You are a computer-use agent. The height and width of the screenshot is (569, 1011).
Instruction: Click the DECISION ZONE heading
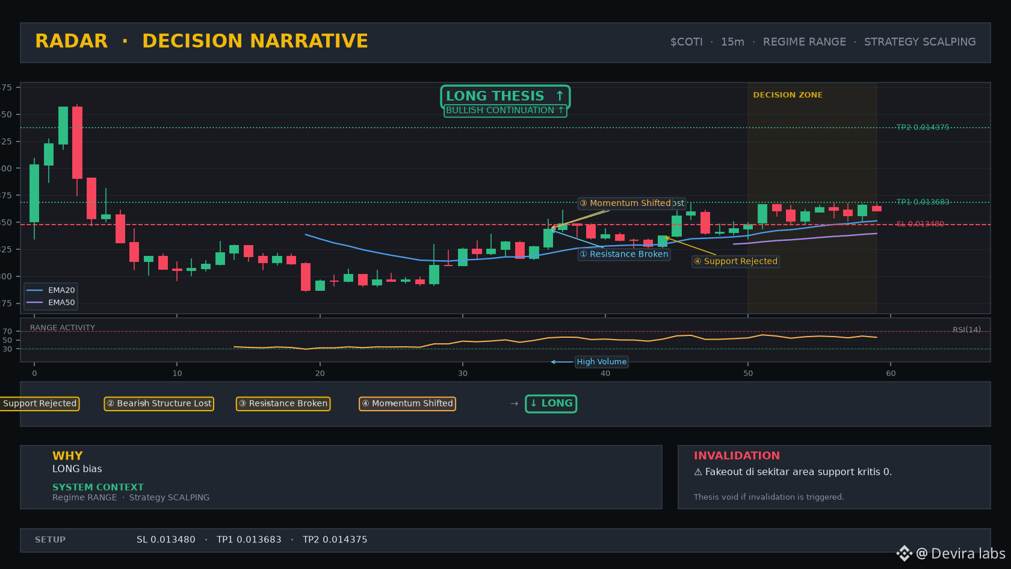788,95
